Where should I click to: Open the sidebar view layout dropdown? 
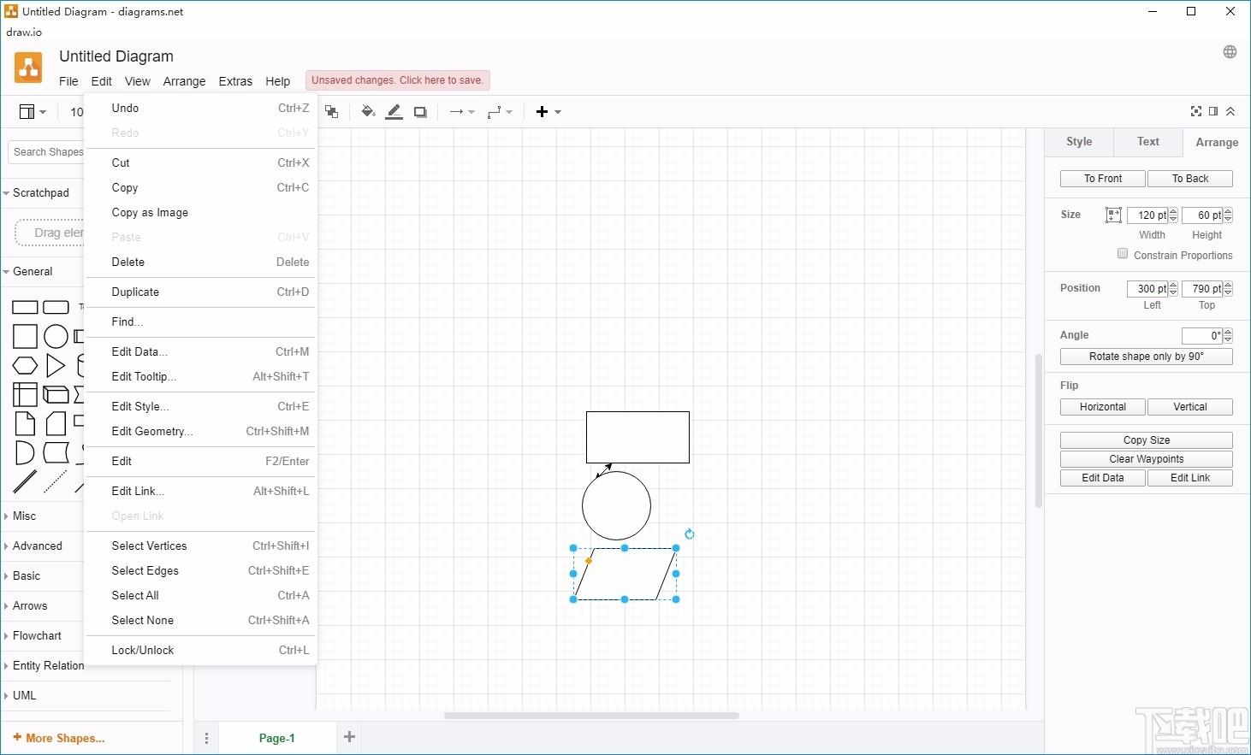33,112
